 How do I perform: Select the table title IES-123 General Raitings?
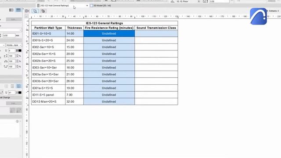click(x=104, y=23)
